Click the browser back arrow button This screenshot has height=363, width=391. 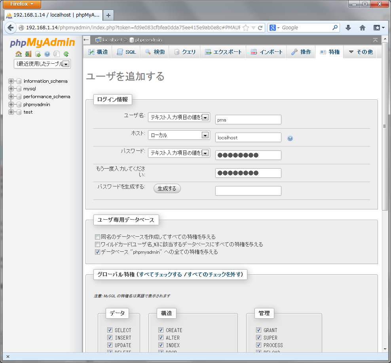coord(10,27)
